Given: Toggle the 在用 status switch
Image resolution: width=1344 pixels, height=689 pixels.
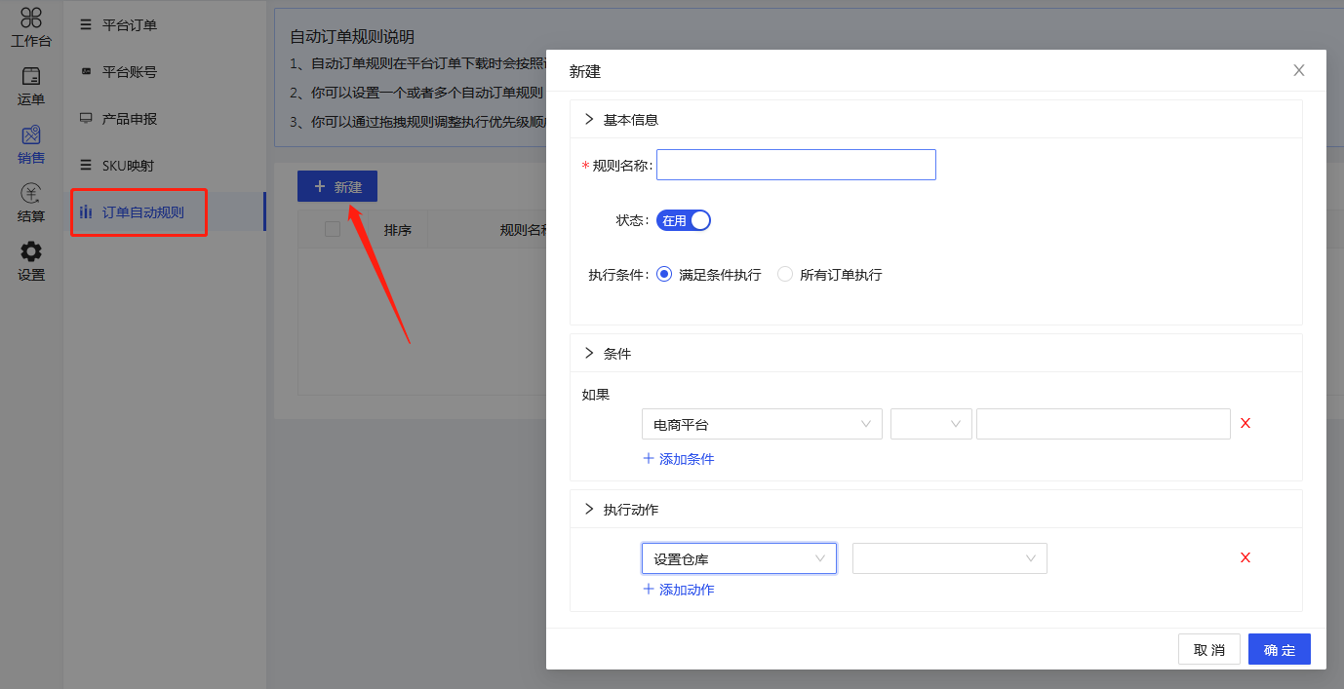Looking at the screenshot, I should click(684, 220).
